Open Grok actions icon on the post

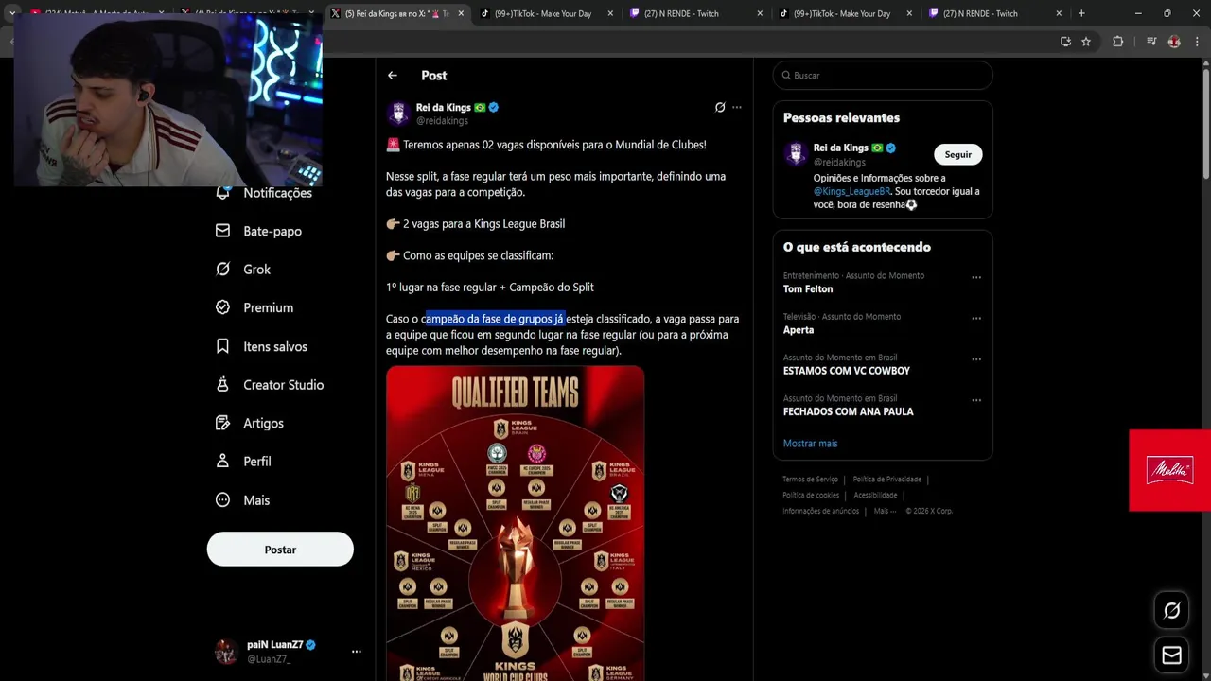point(720,107)
